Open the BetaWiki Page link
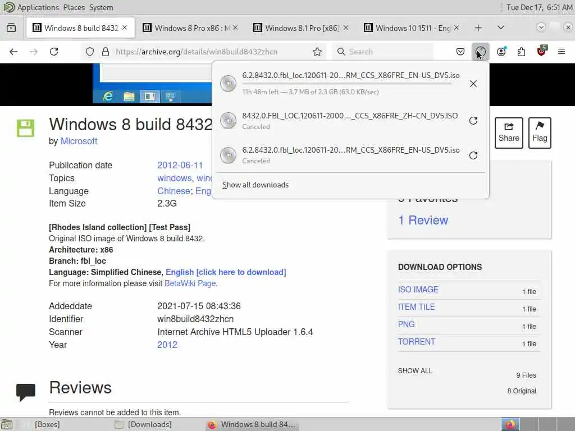 [190, 283]
